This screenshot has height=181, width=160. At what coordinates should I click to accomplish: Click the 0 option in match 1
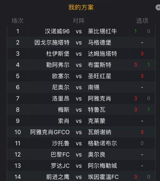point(148,31)
